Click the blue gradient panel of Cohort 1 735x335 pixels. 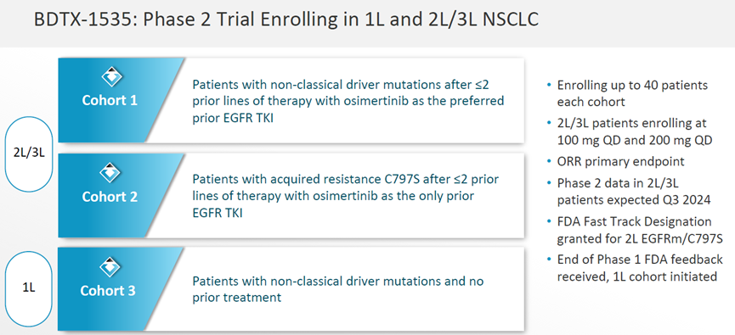coord(121,100)
